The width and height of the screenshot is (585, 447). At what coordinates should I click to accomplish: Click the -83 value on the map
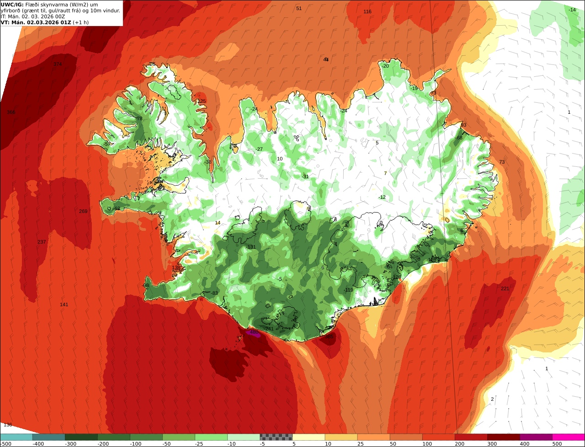click(214, 293)
